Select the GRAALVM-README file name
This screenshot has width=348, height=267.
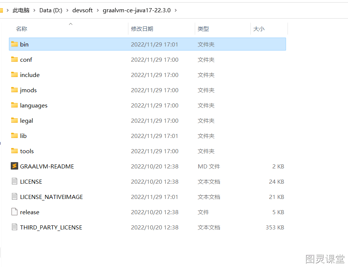pos(47,167)
